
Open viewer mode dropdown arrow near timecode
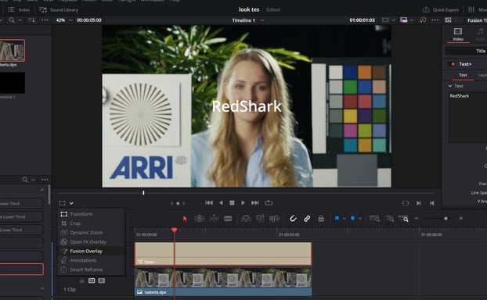click(x=394, y=20)
